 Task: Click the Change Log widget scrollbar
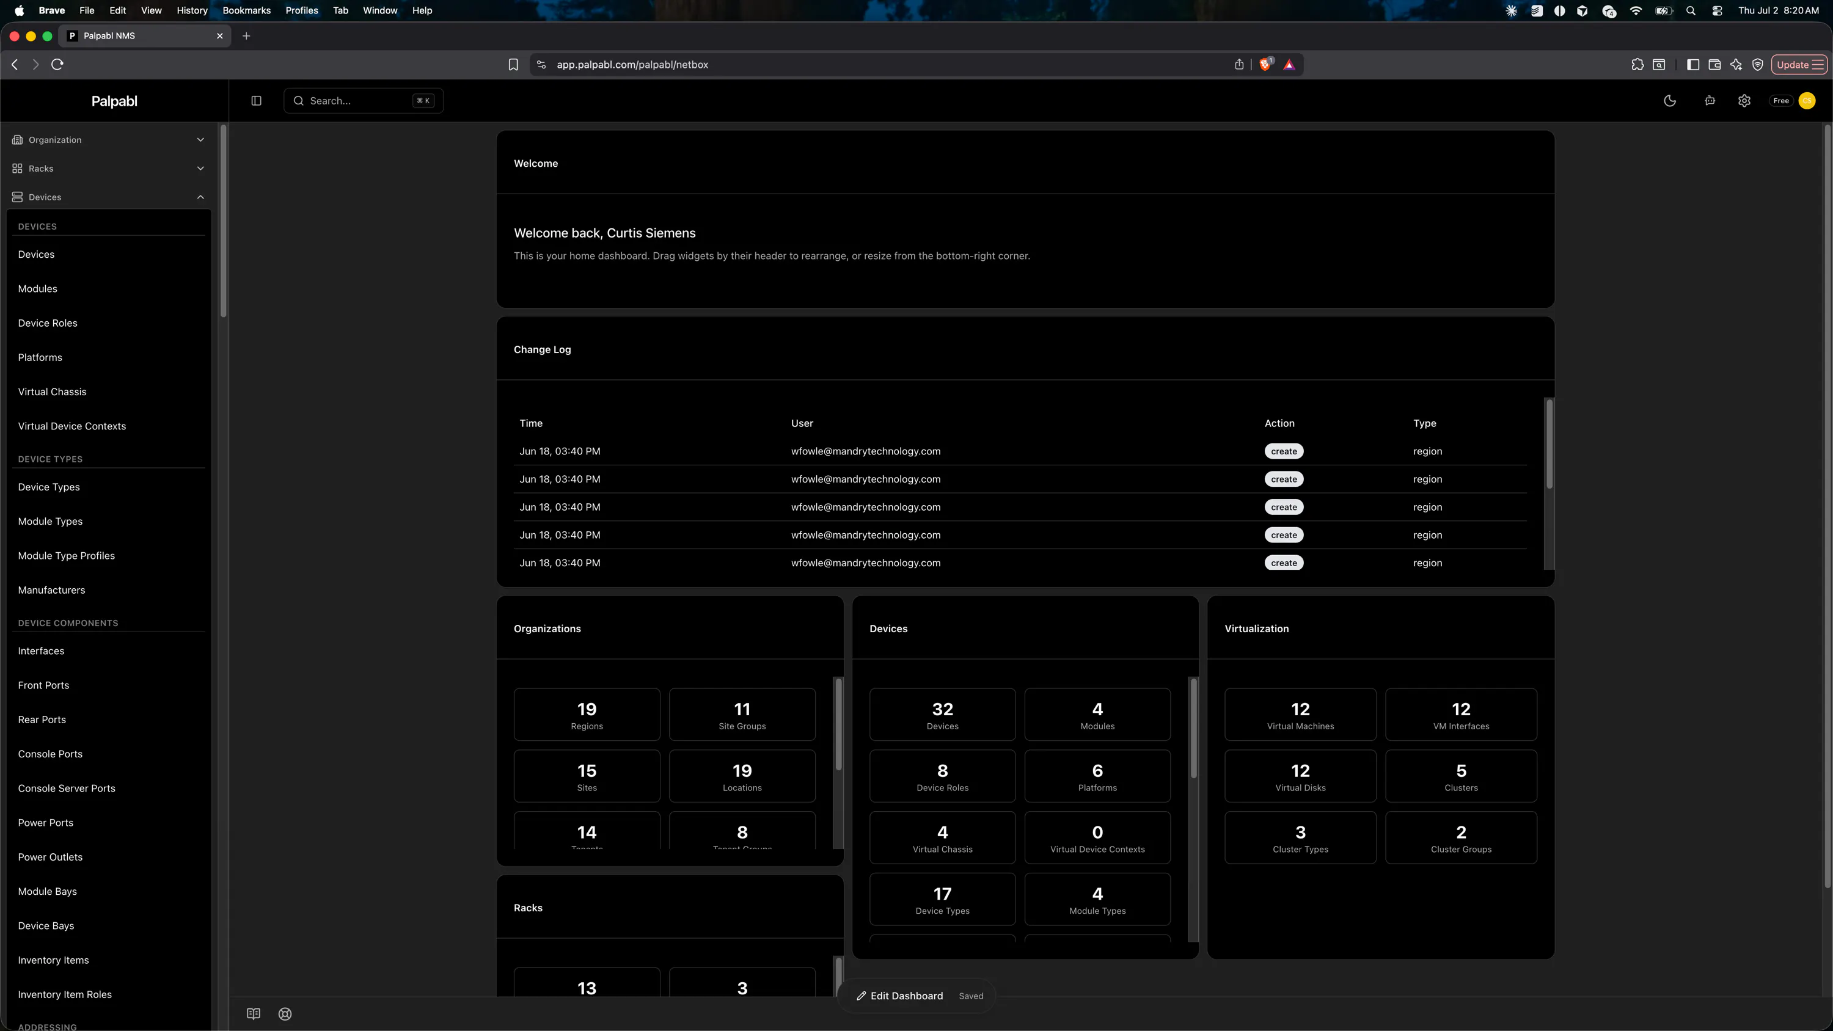1549,443
